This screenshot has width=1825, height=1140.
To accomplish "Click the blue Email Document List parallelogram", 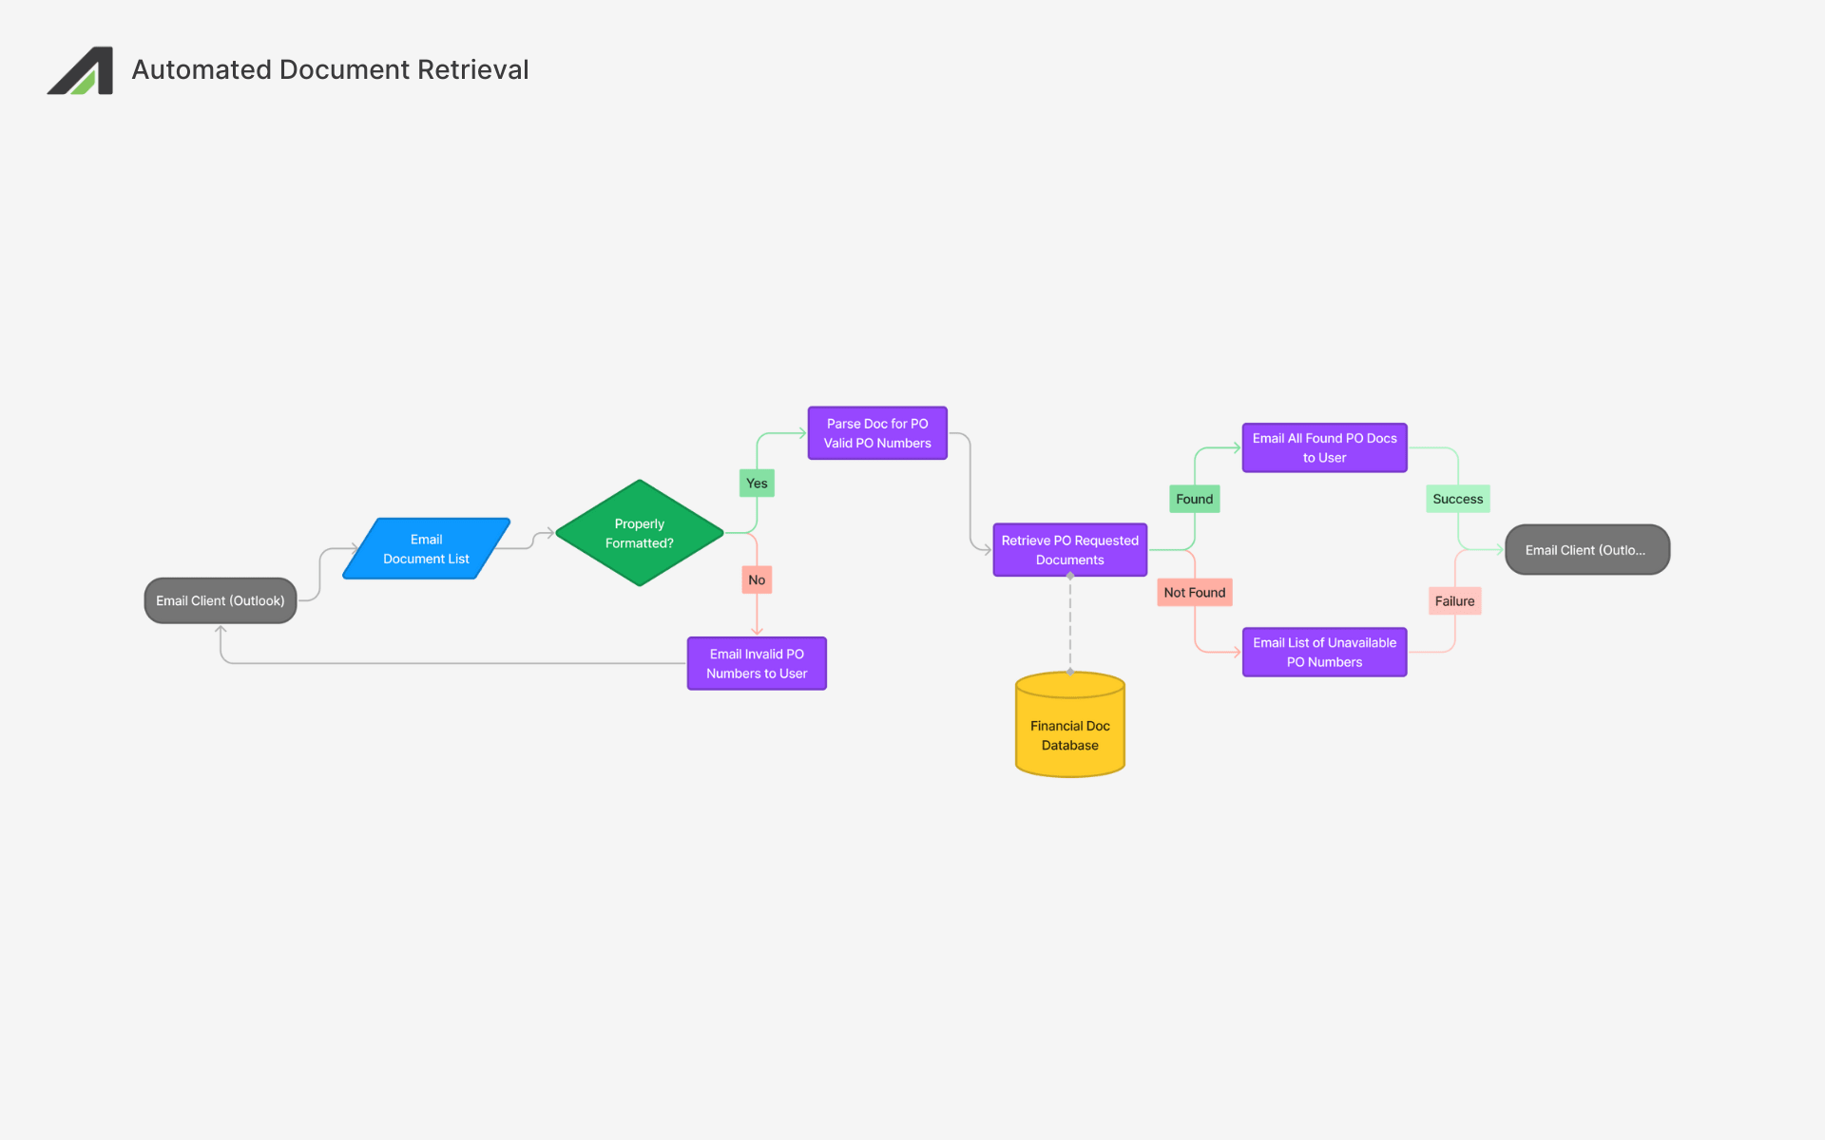I will tap(426, 548).
